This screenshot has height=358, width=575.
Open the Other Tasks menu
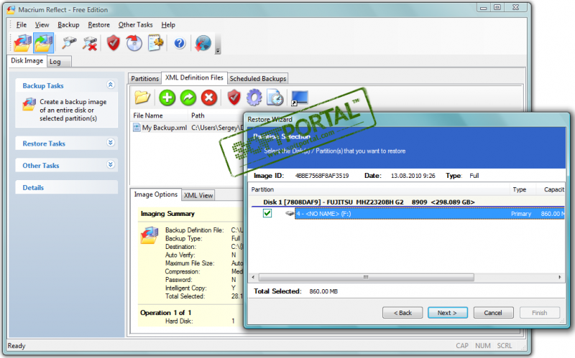(135, 25)
